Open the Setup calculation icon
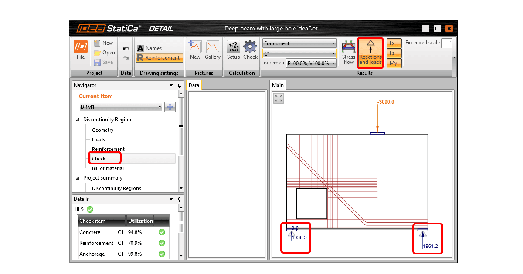Screen dimensions: 523x274 (234, 47)
